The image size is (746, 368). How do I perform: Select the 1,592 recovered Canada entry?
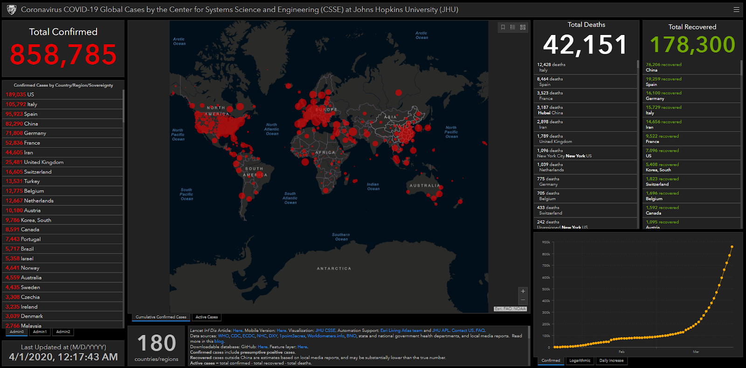click(x=691, y=211)
